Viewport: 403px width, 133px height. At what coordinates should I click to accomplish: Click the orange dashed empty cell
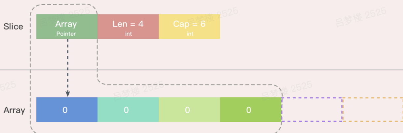point(373,109)
